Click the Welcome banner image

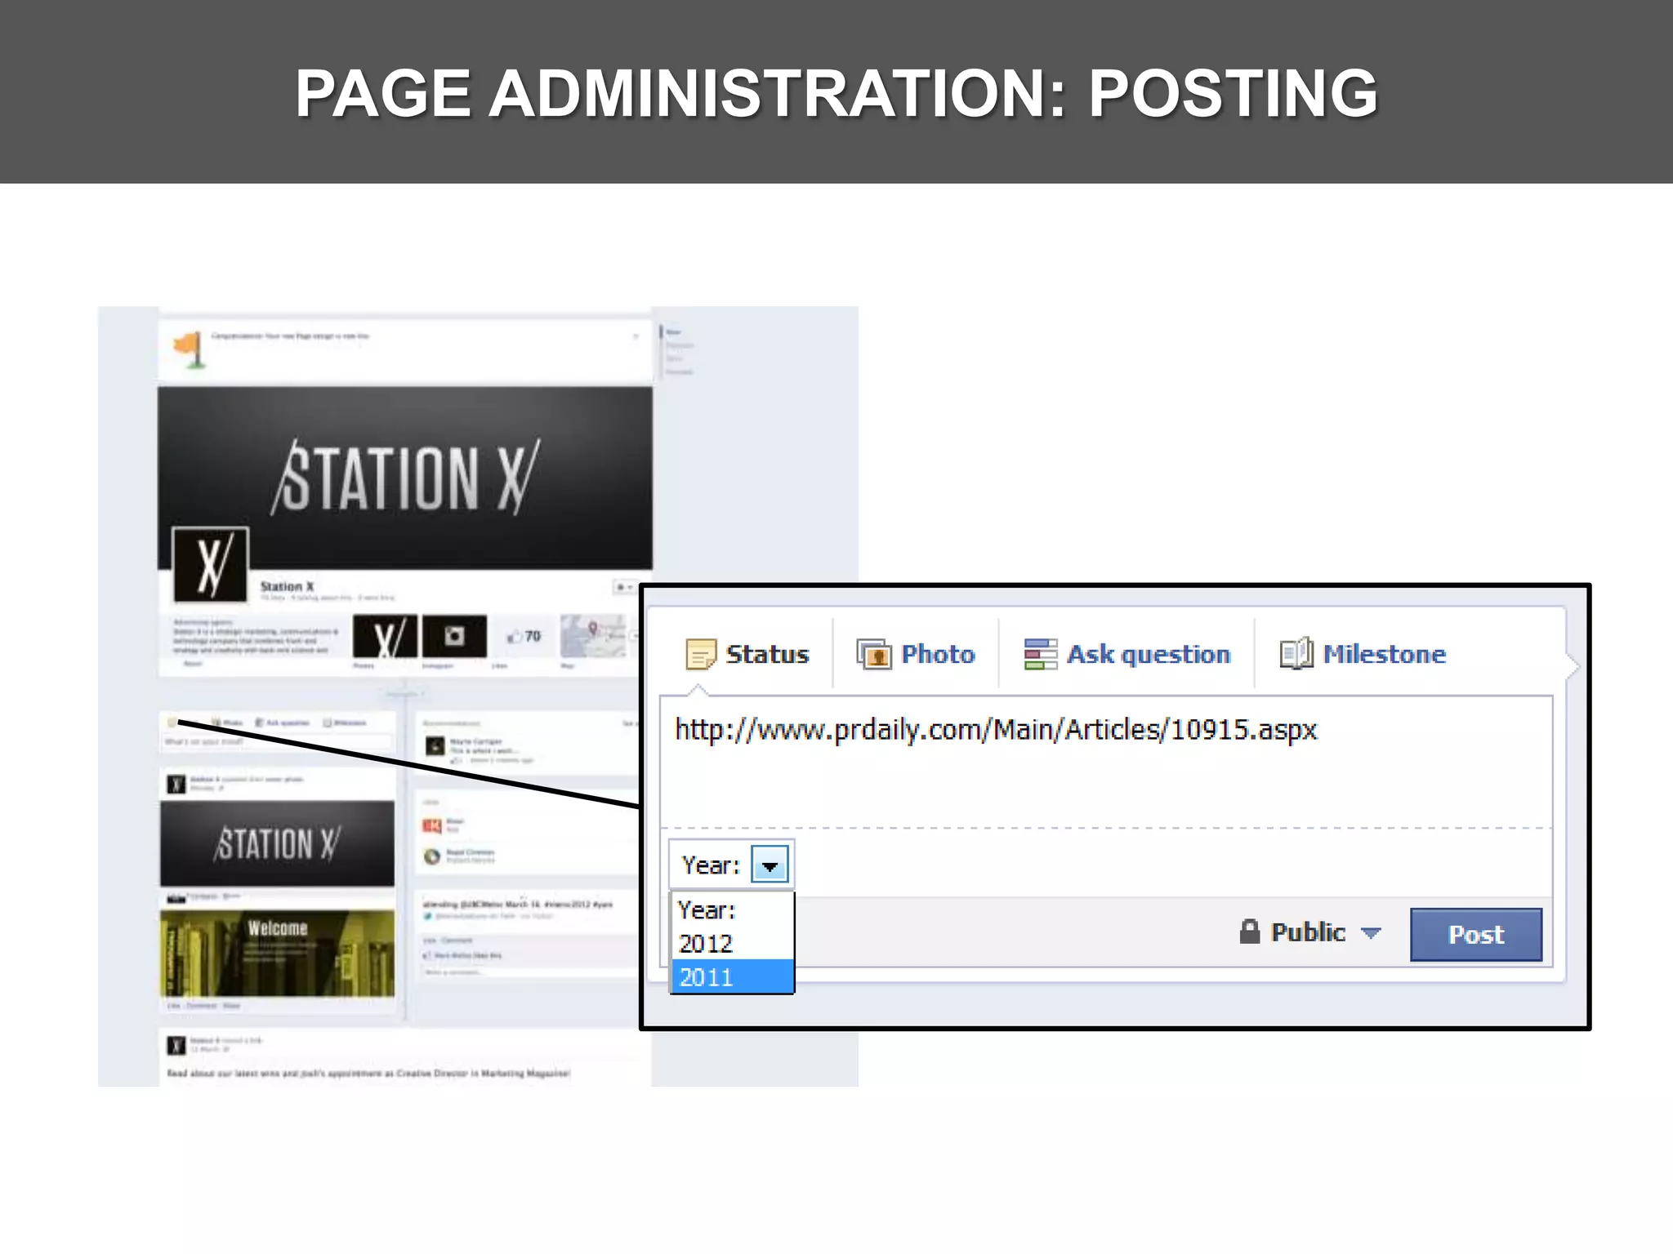[277, 953]
